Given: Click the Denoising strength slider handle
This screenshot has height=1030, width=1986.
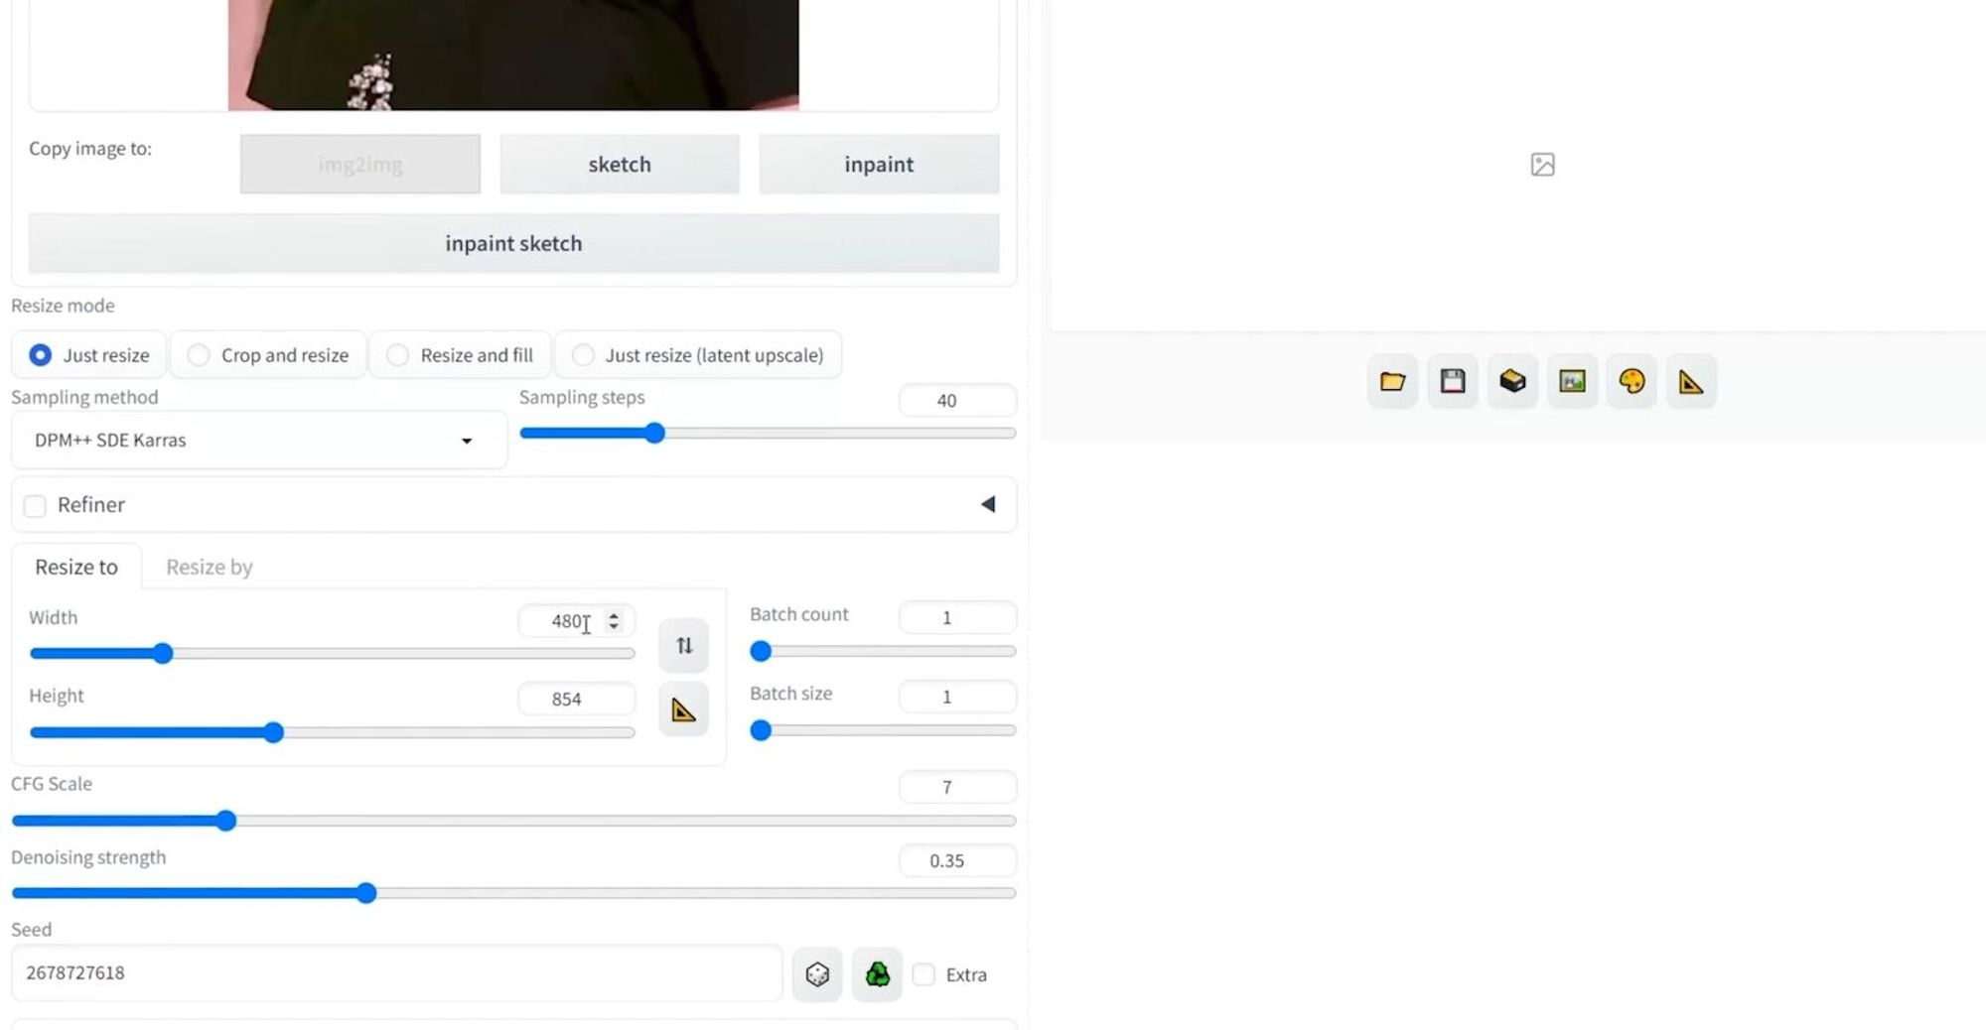Looking at the screenshot, I should tap(366, 893).
